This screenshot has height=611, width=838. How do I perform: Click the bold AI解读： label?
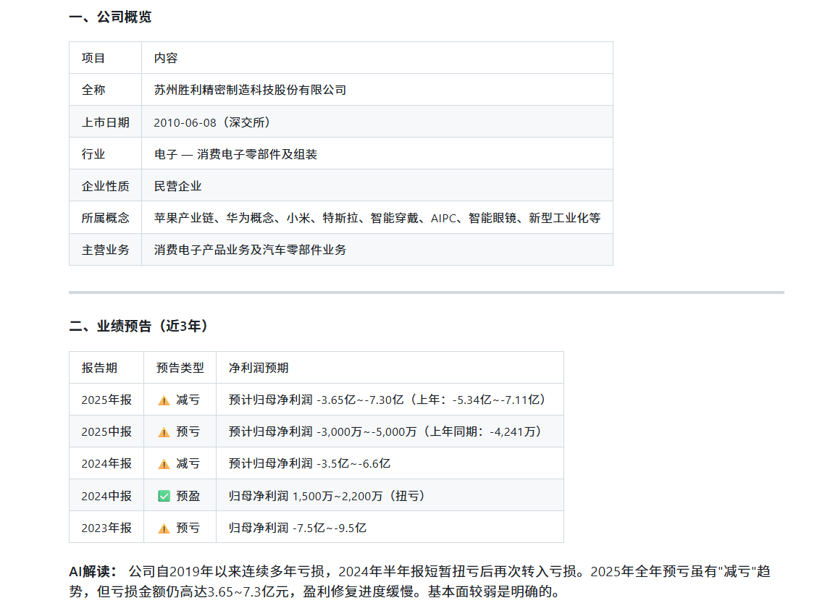pyautogui.click(x=93, y=571)
